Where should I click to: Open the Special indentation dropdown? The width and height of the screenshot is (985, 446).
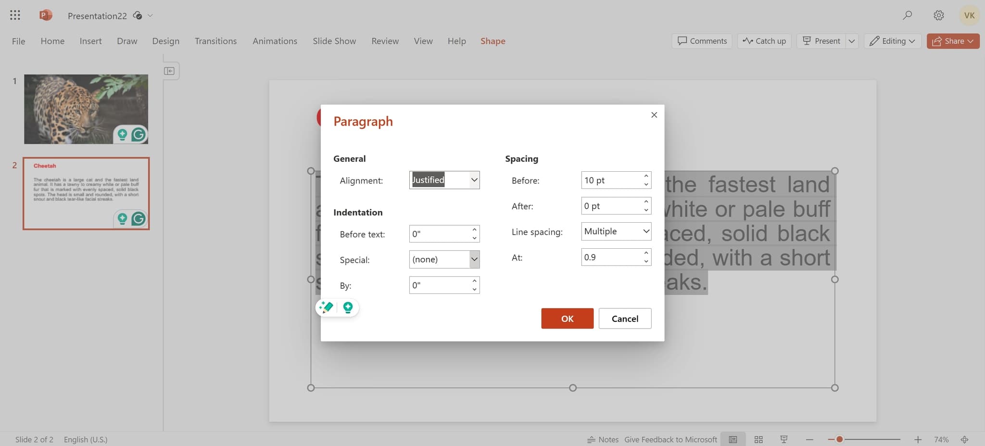tap(473, 259)
